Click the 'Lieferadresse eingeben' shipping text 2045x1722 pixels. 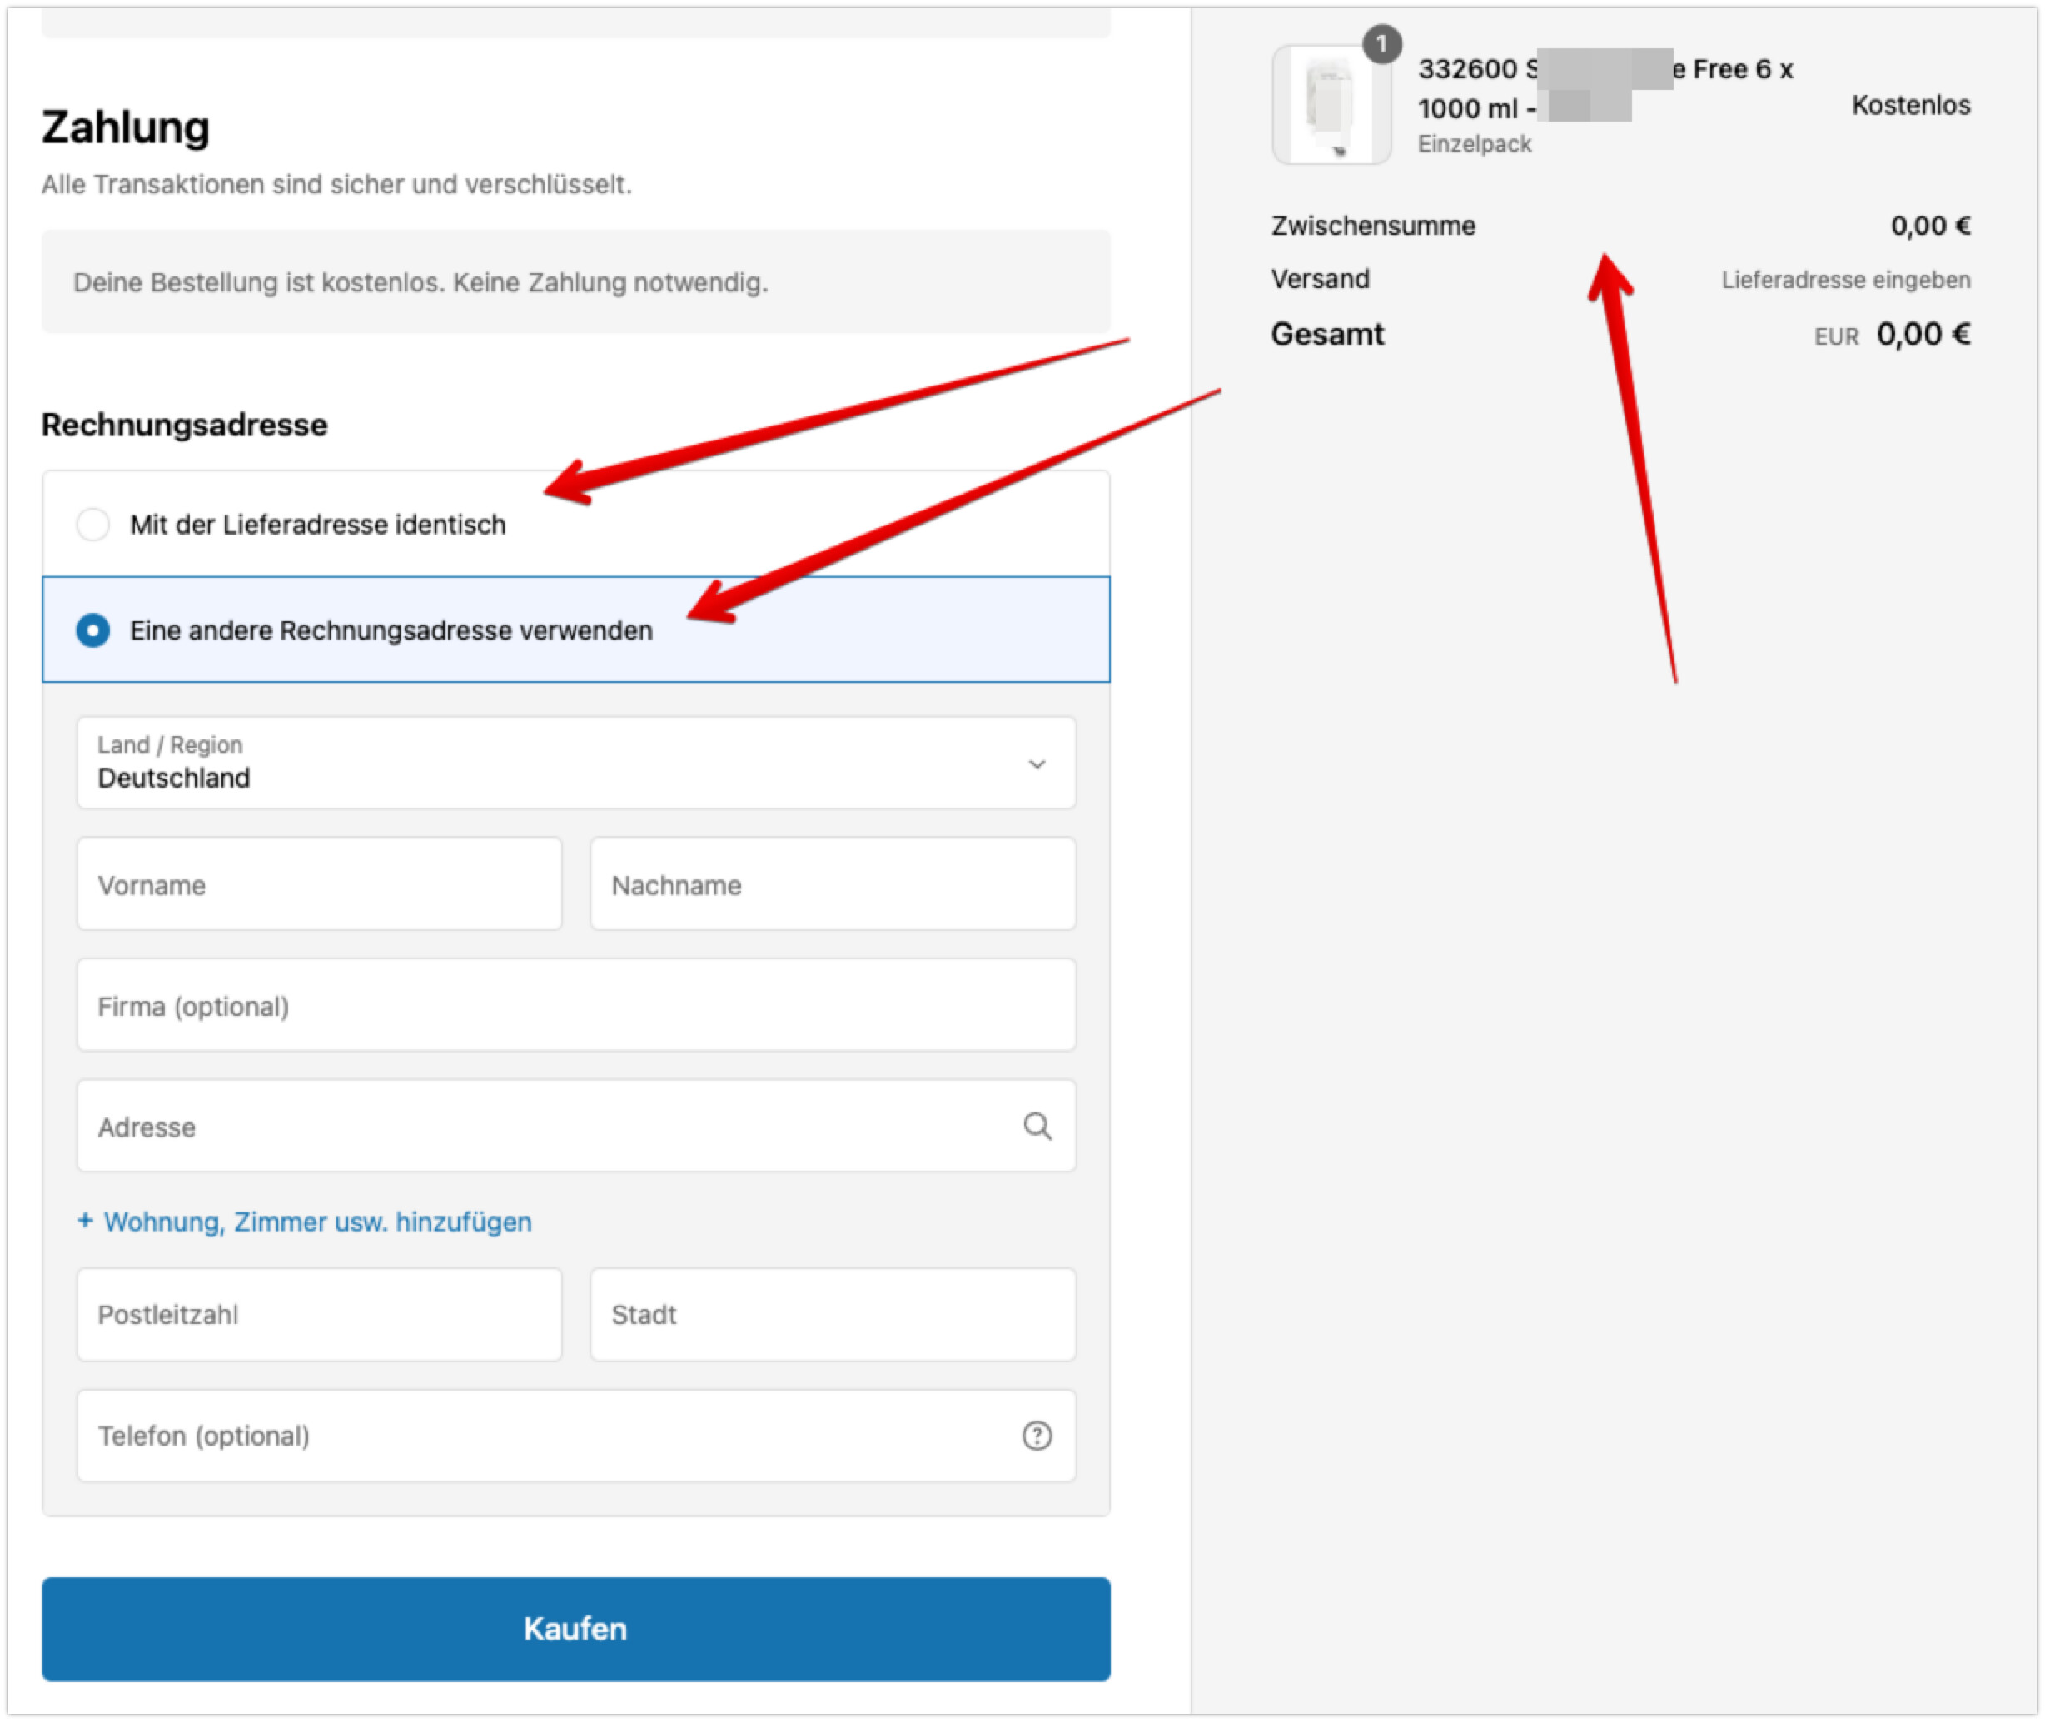tap(1845, 280)
